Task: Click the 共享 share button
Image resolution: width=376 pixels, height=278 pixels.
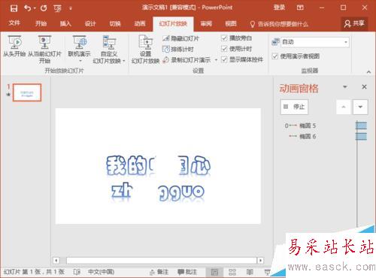Action: pos(354,23)
